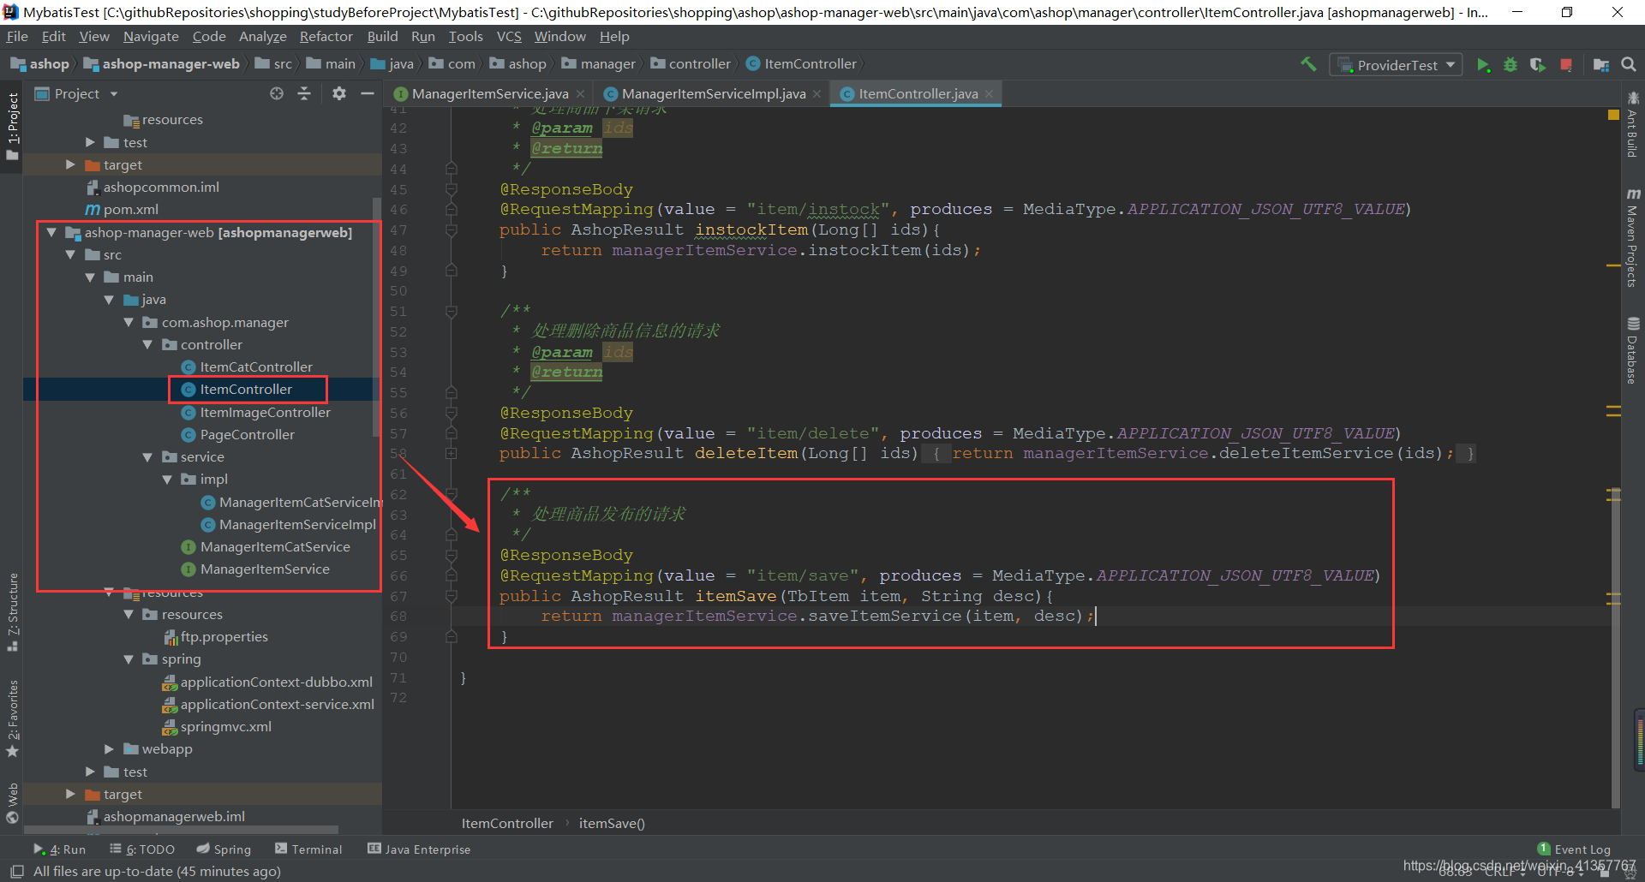Screen dimensions: 1645x882
Task: Expand the webapp folder
Action: (109, 749)
